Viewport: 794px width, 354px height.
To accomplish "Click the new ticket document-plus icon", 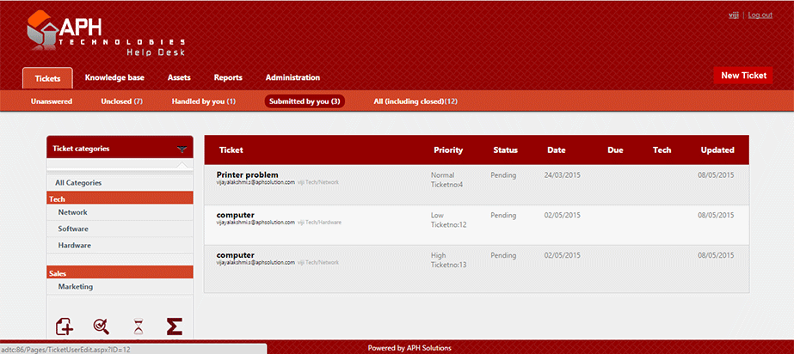I will click(x=65, y=327).
